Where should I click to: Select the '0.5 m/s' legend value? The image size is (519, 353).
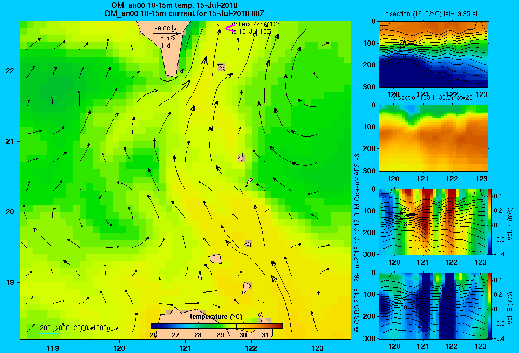(x=166, y=38)
